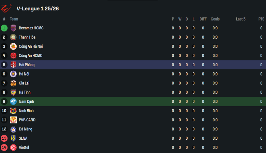Click the Công An Hà Nội crest

click(x=13, y=46)
